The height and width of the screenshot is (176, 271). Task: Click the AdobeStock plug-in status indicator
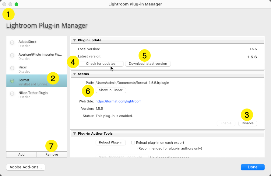click(x=12, y=43)
